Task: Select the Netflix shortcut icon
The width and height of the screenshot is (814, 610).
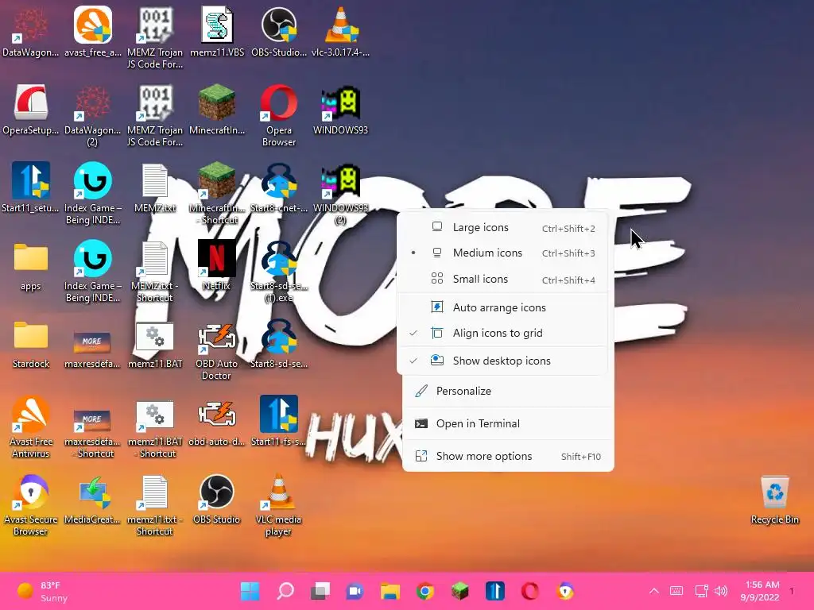Action: [216, 265]
